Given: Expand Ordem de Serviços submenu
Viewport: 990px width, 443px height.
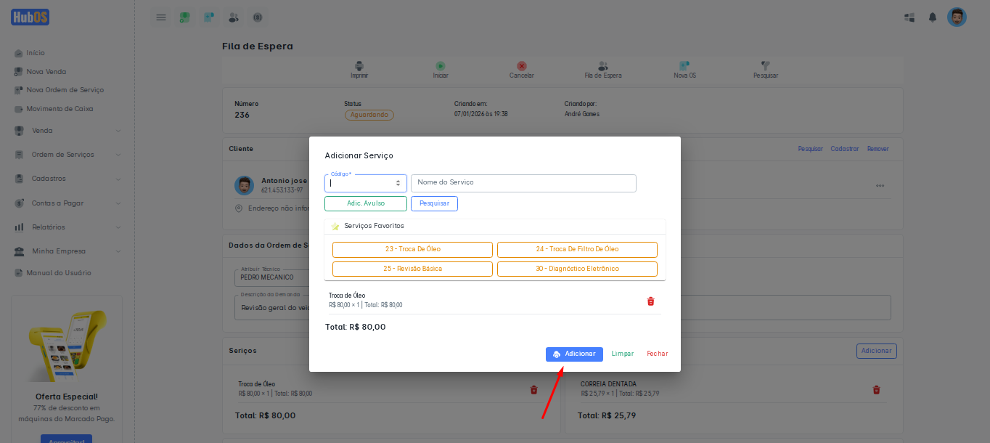Looking at the screenshot, I should (x=67, y=155).
